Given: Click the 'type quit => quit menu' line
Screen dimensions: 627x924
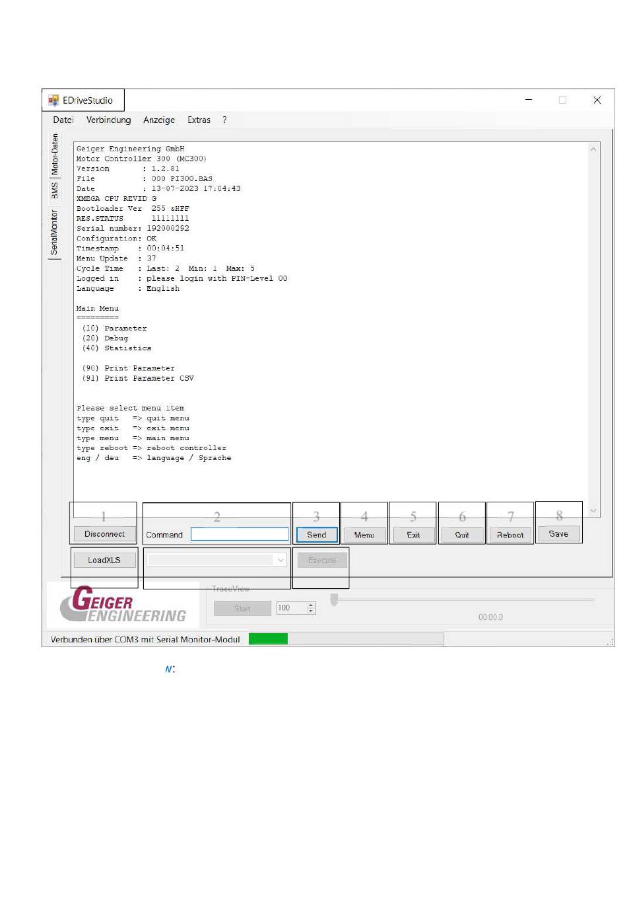Looking at the screenshot, I should click(x=133, y=418).
